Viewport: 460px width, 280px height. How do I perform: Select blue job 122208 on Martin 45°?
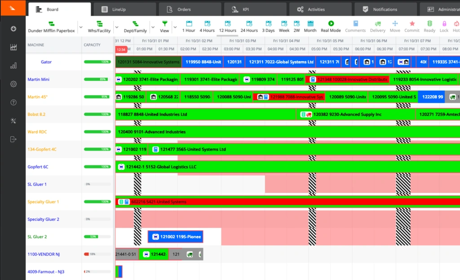(x=431, y=97)
